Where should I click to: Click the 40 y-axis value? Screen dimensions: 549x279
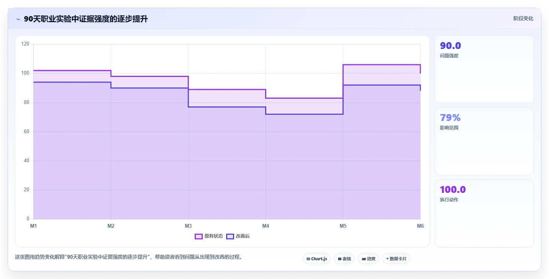pos(26,161)
